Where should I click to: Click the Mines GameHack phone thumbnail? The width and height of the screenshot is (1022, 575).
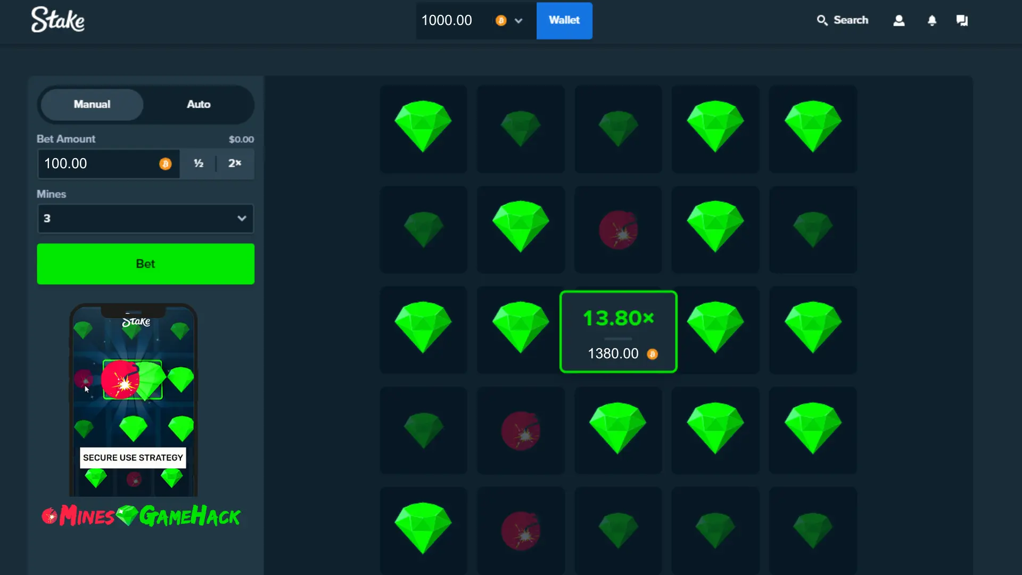133,400
